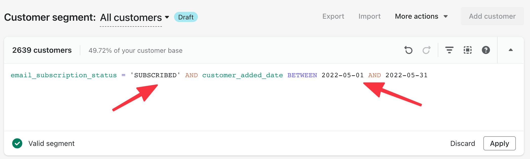This screenshot has width=530, height=159.
Task: Click the 49.72% of your customer base text
Action: tap(136, 50)
